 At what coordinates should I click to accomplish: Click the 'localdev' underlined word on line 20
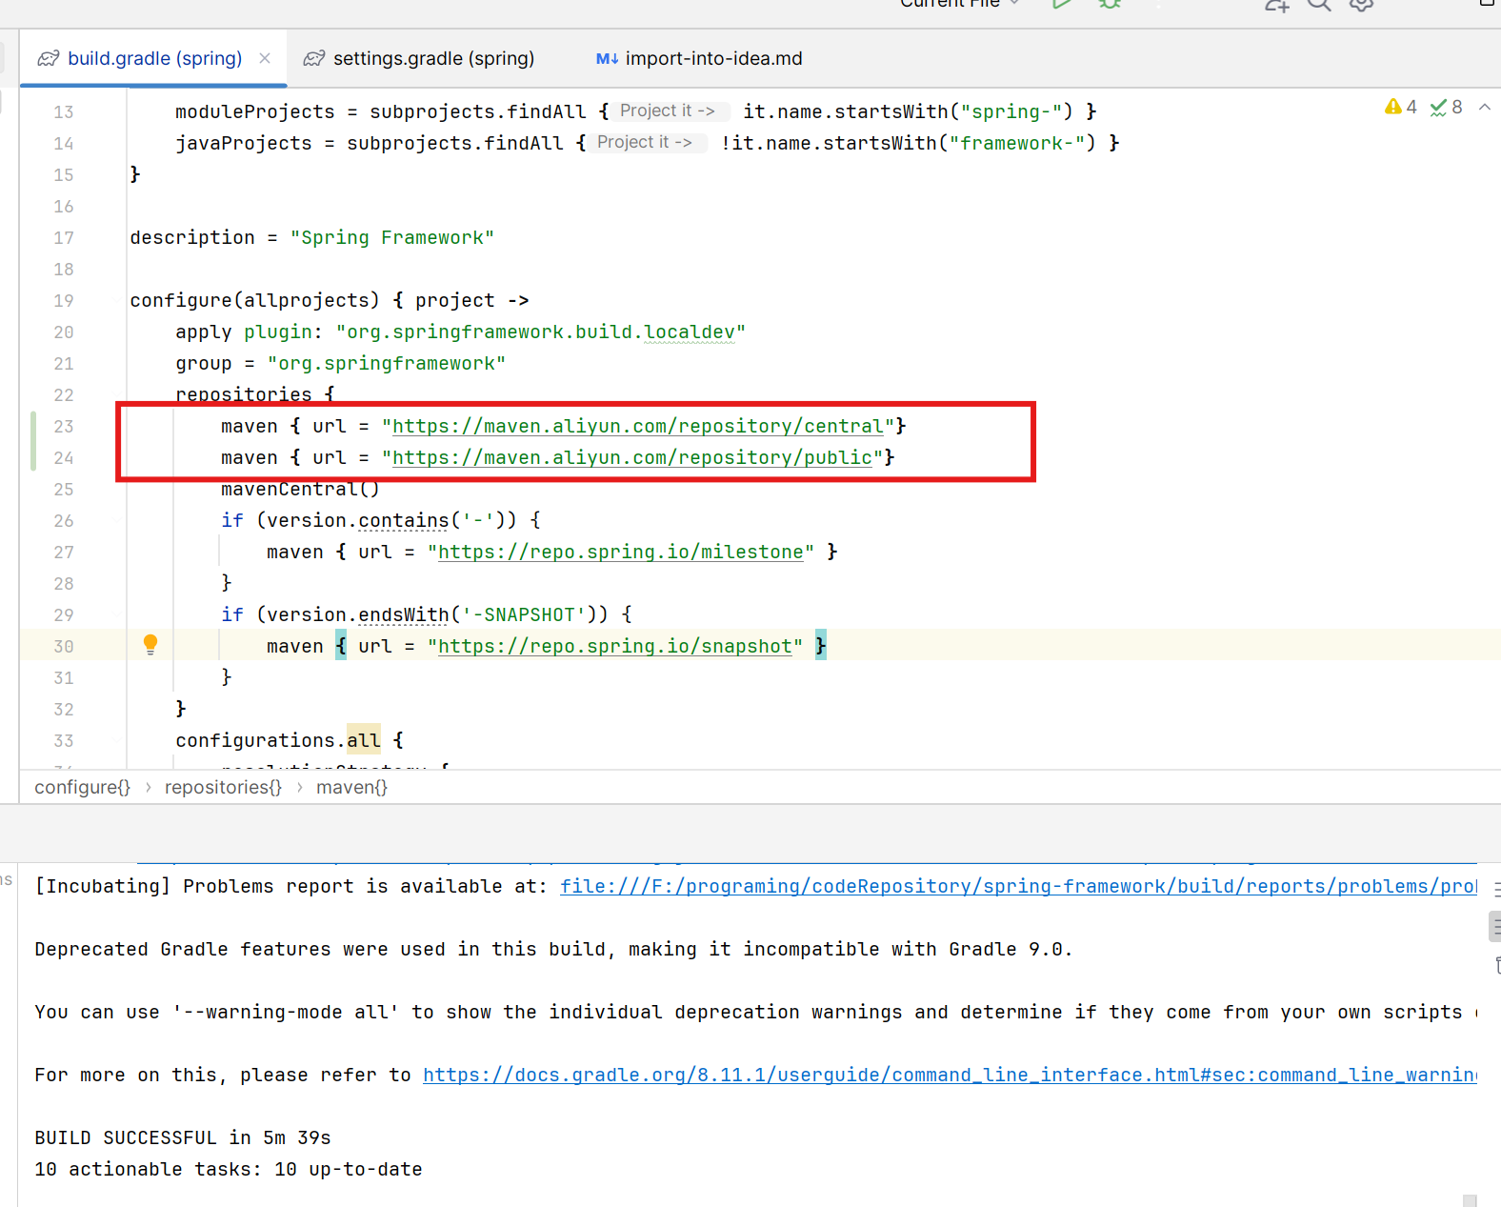[690, 332]
